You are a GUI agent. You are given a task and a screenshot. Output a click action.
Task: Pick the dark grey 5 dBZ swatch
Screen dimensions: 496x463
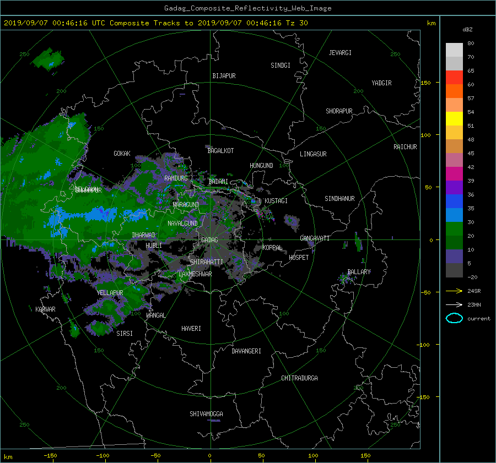454,270
